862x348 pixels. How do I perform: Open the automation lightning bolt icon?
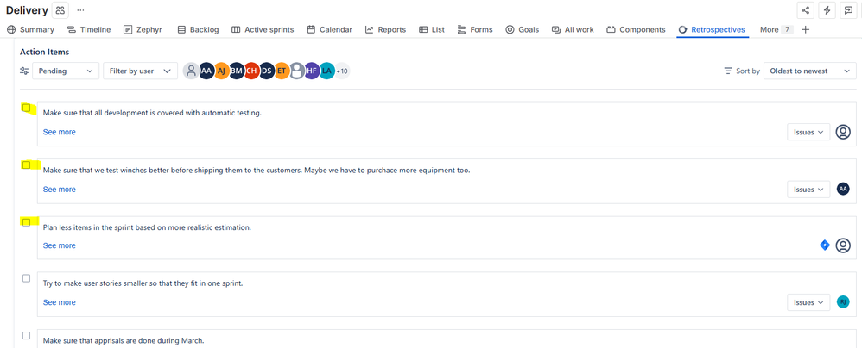[827, 9]
